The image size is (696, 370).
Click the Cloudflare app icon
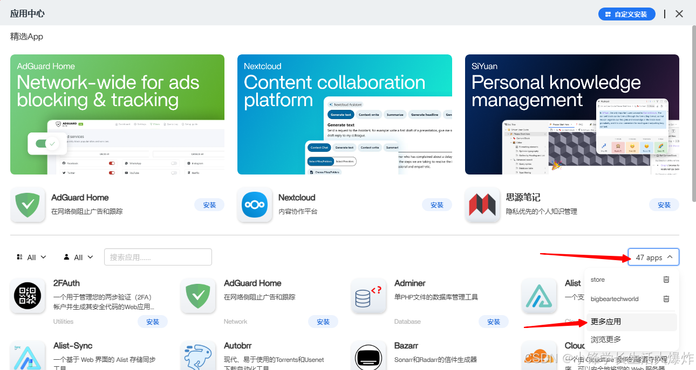click(x=539, y=355)
